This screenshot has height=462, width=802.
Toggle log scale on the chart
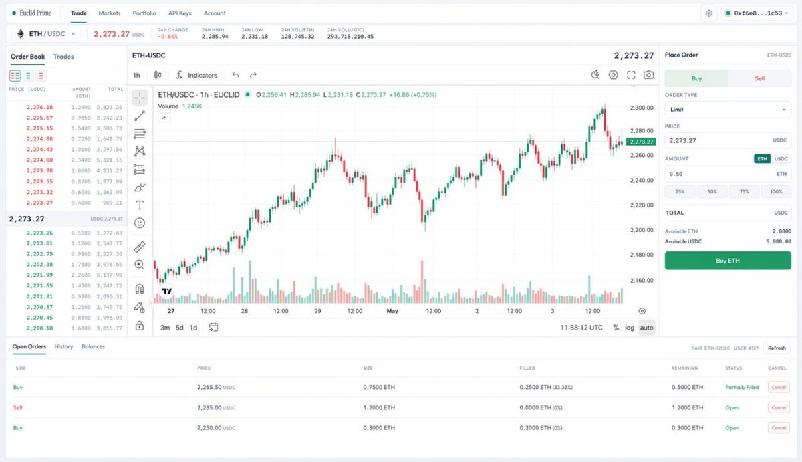pyautogui.click(x=630, y=328)
